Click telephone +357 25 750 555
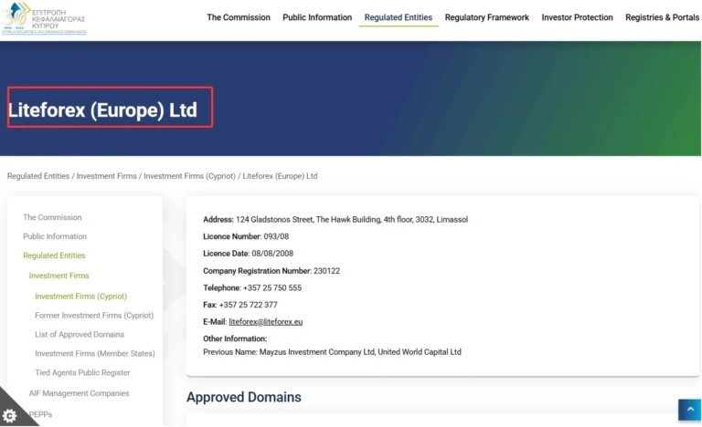This screenshot has height=427, width=702. [x=272, y=288]
